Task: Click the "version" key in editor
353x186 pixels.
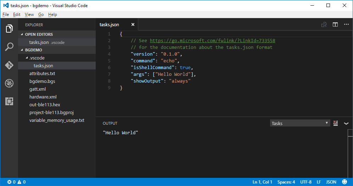Action: coord(143,54)
